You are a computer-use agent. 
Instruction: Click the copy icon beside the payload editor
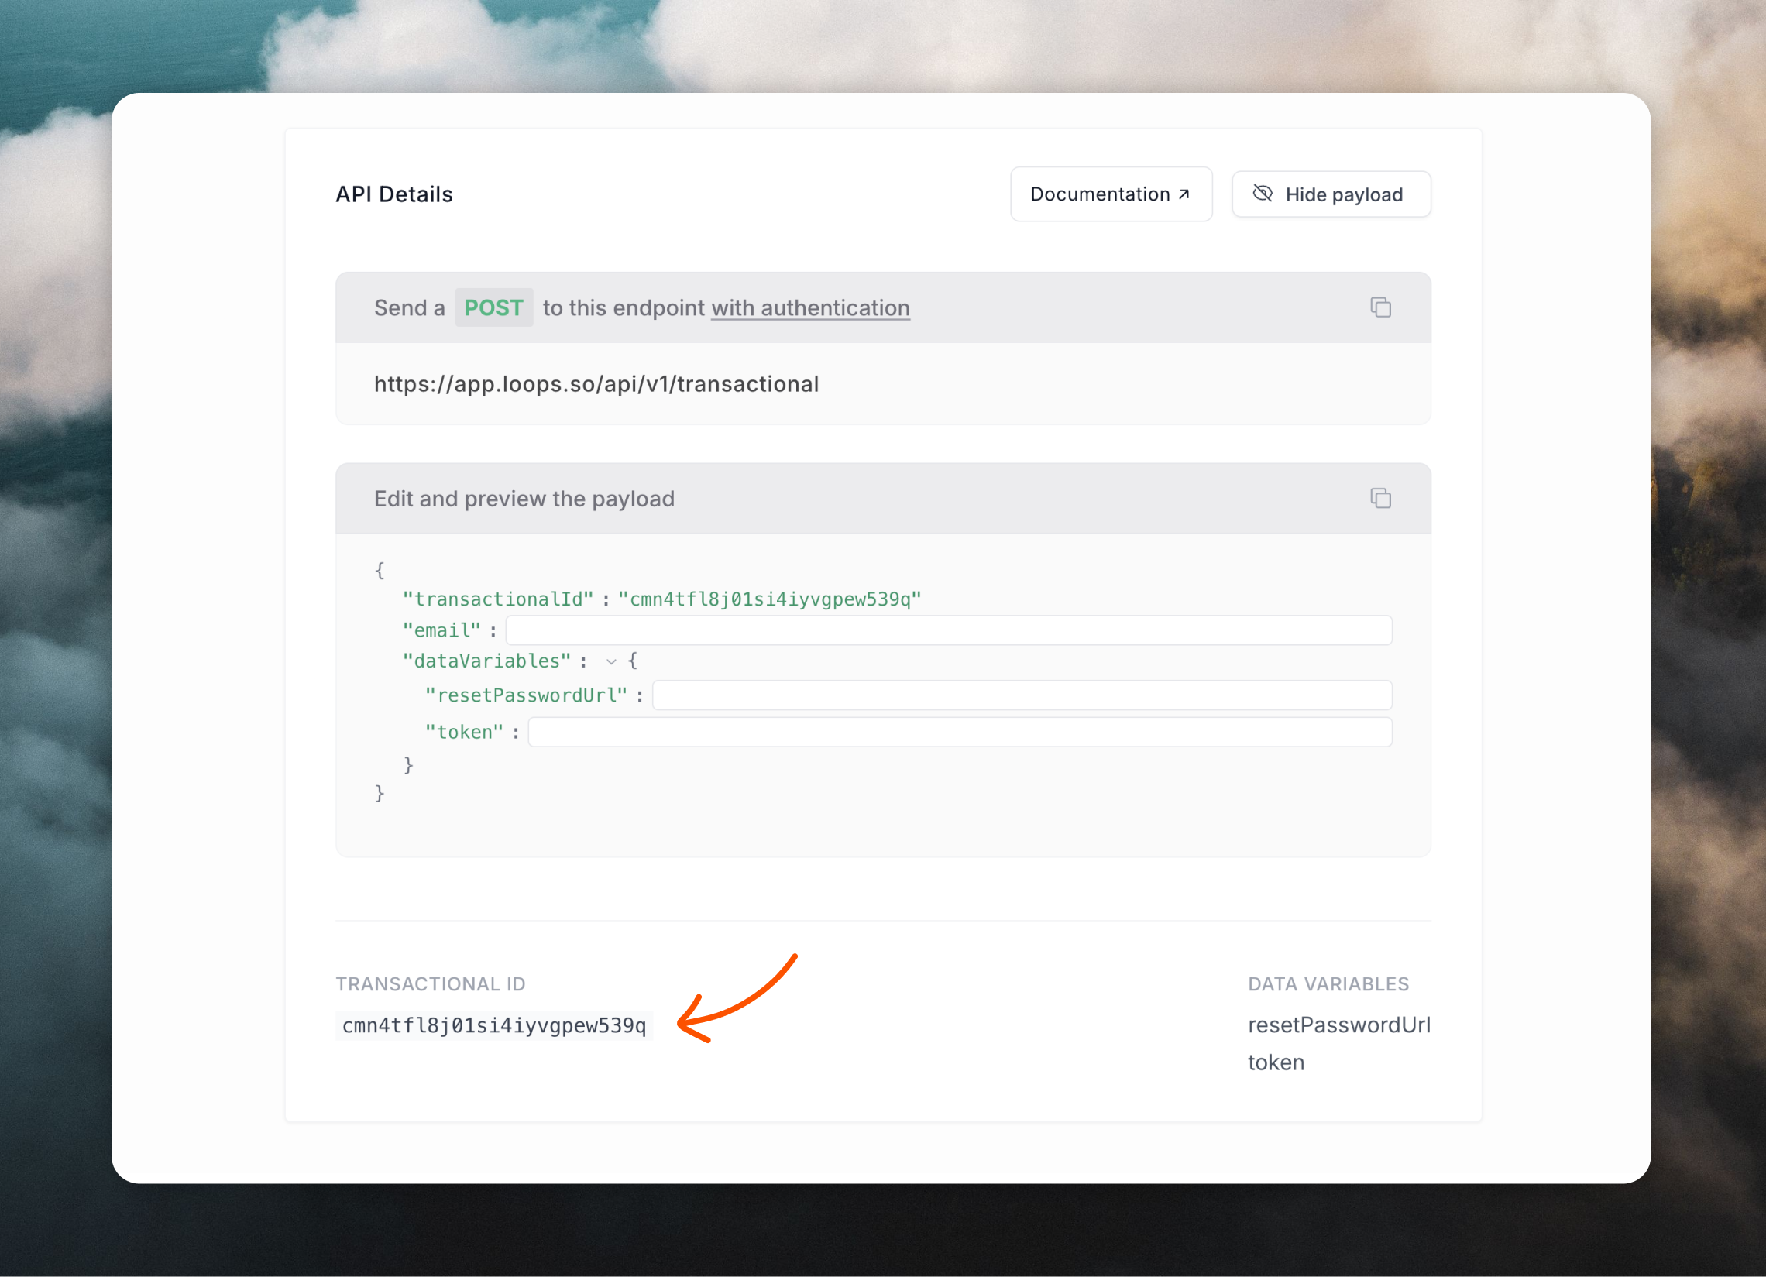click(x=1381, y=499)
